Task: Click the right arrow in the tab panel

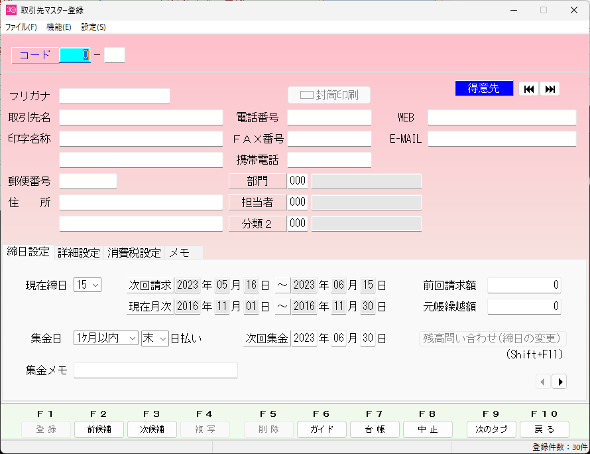Action: (559, 382)
